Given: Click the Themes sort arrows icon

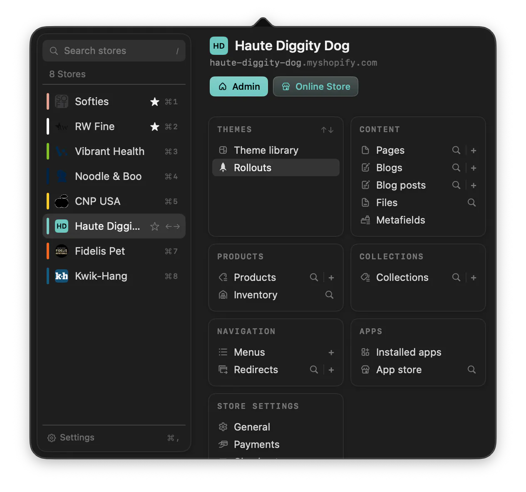Looking at the screenshot, I should click(x=327, y=130).
